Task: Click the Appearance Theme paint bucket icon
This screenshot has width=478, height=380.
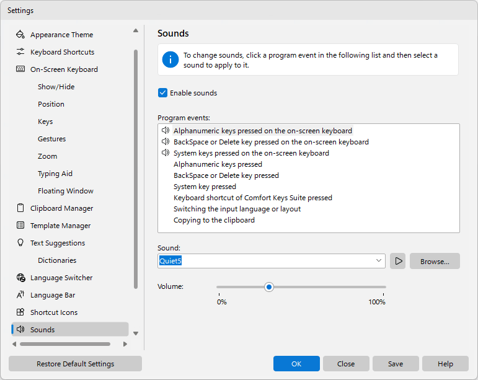Action: point(20,35)
